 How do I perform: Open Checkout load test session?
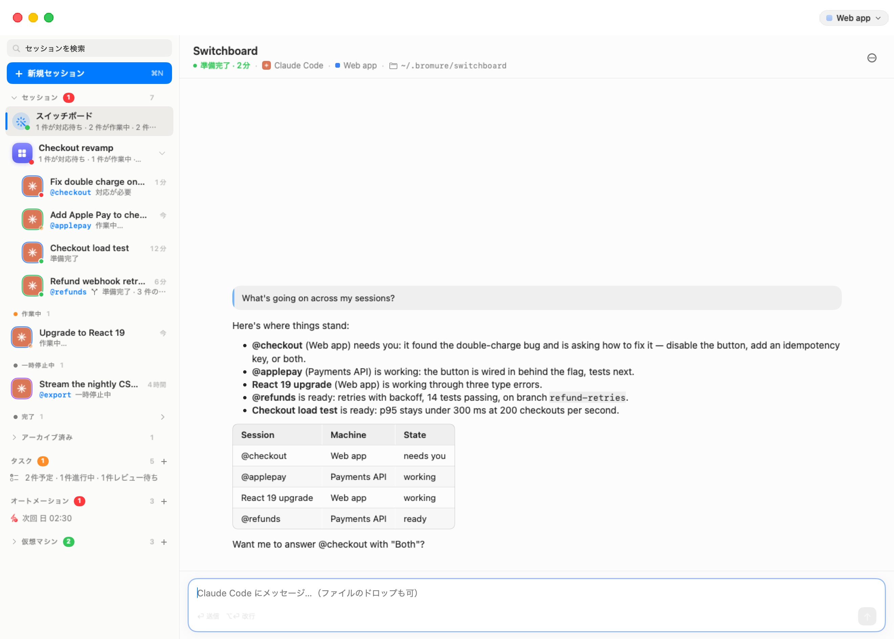(x=94, y=252)
